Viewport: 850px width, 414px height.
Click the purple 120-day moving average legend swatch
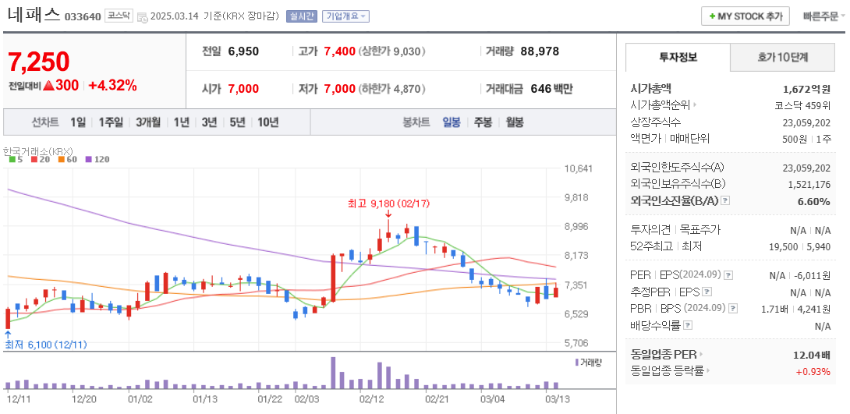coord(88,159)
